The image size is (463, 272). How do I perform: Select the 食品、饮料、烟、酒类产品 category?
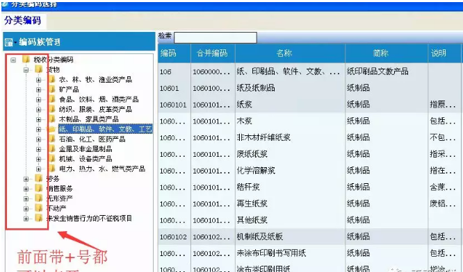(x=98, y=99)
